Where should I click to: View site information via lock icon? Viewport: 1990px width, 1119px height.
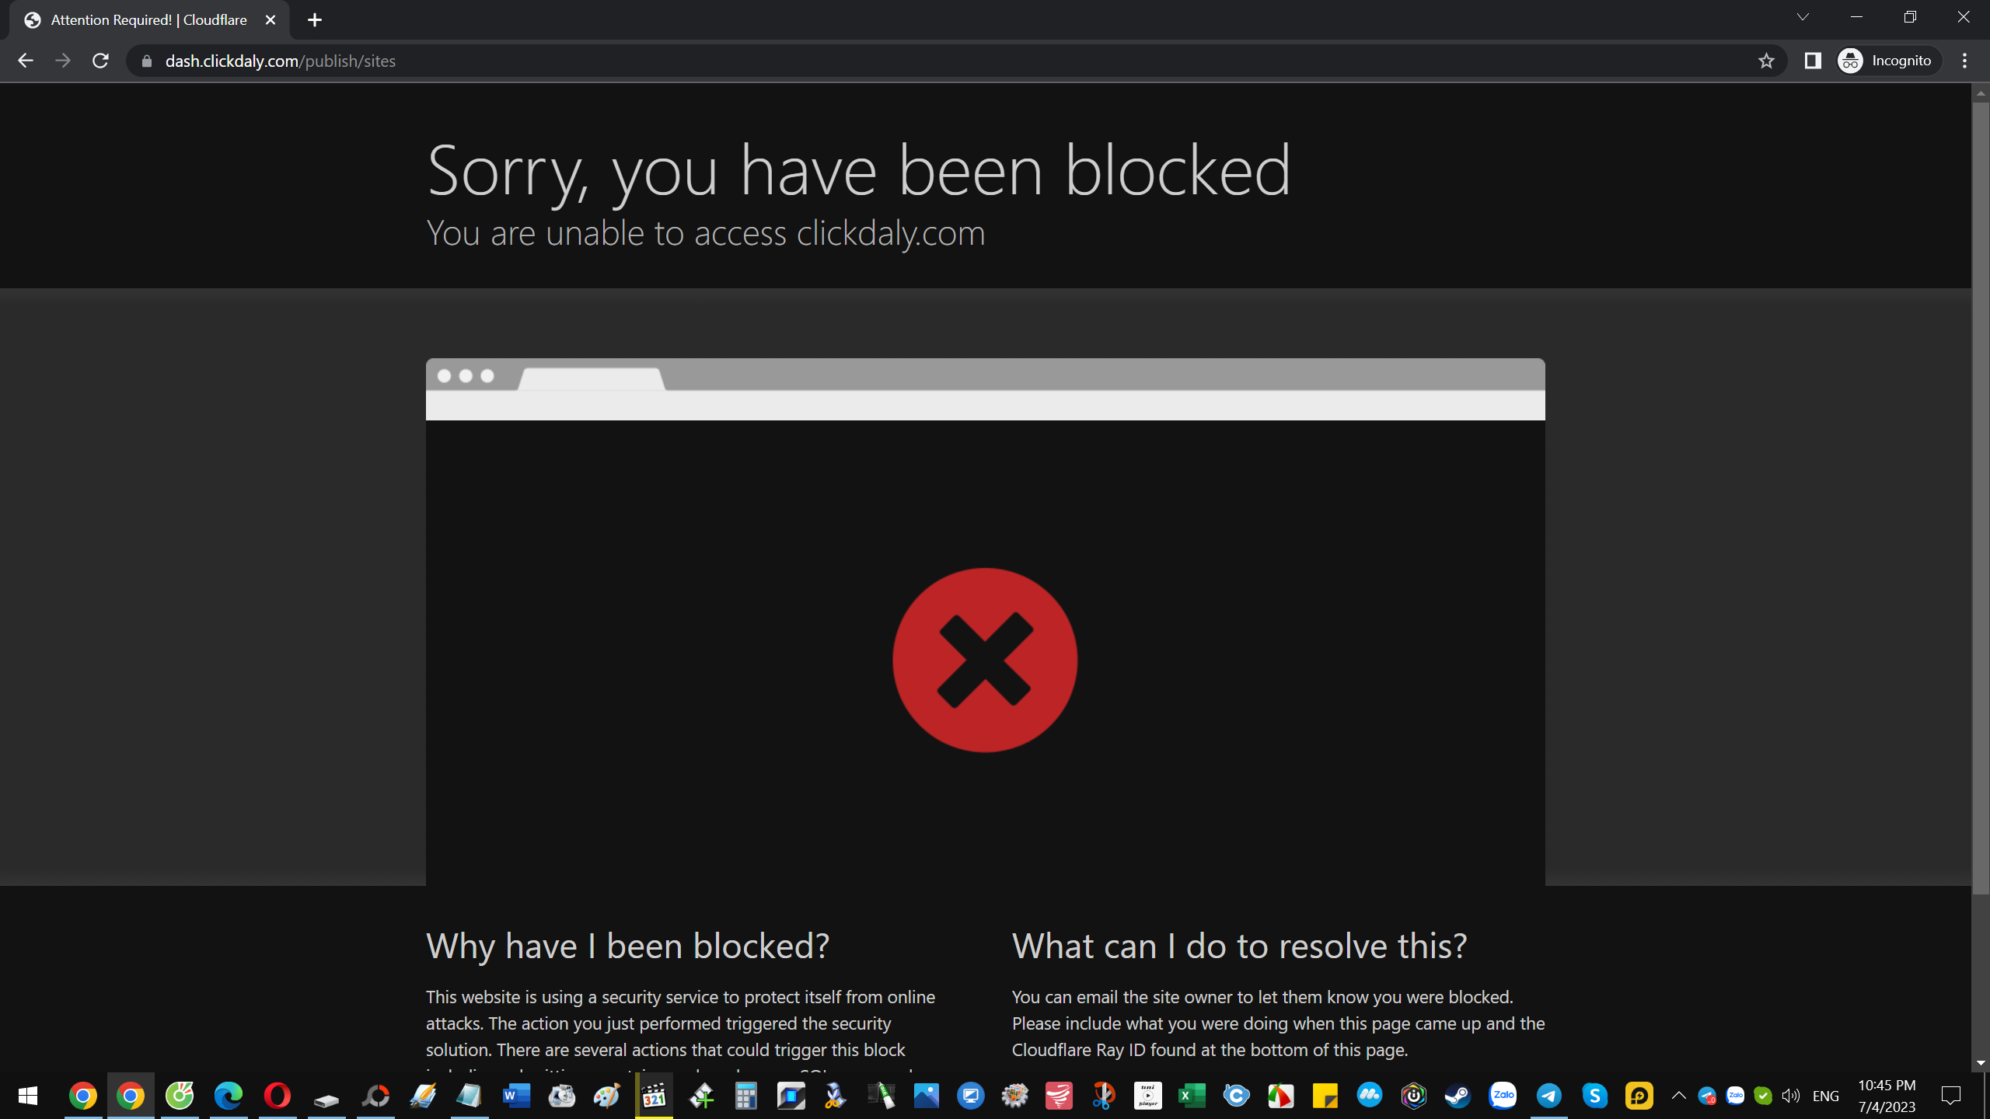click(146, 61)
